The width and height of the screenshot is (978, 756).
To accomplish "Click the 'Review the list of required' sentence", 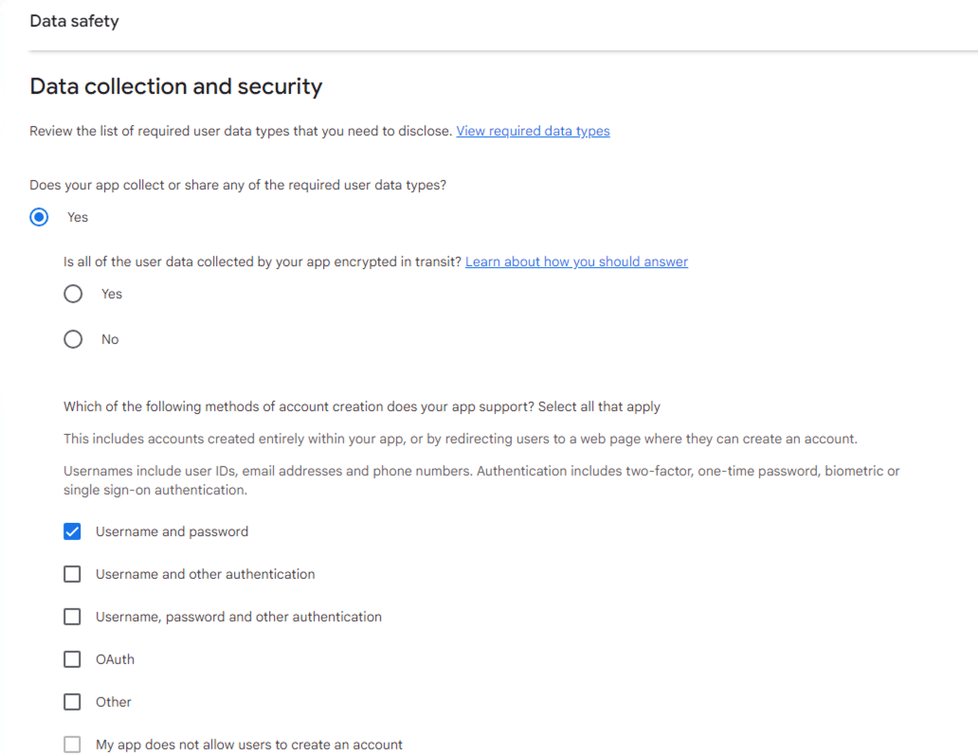I will [x=241, y=132].
